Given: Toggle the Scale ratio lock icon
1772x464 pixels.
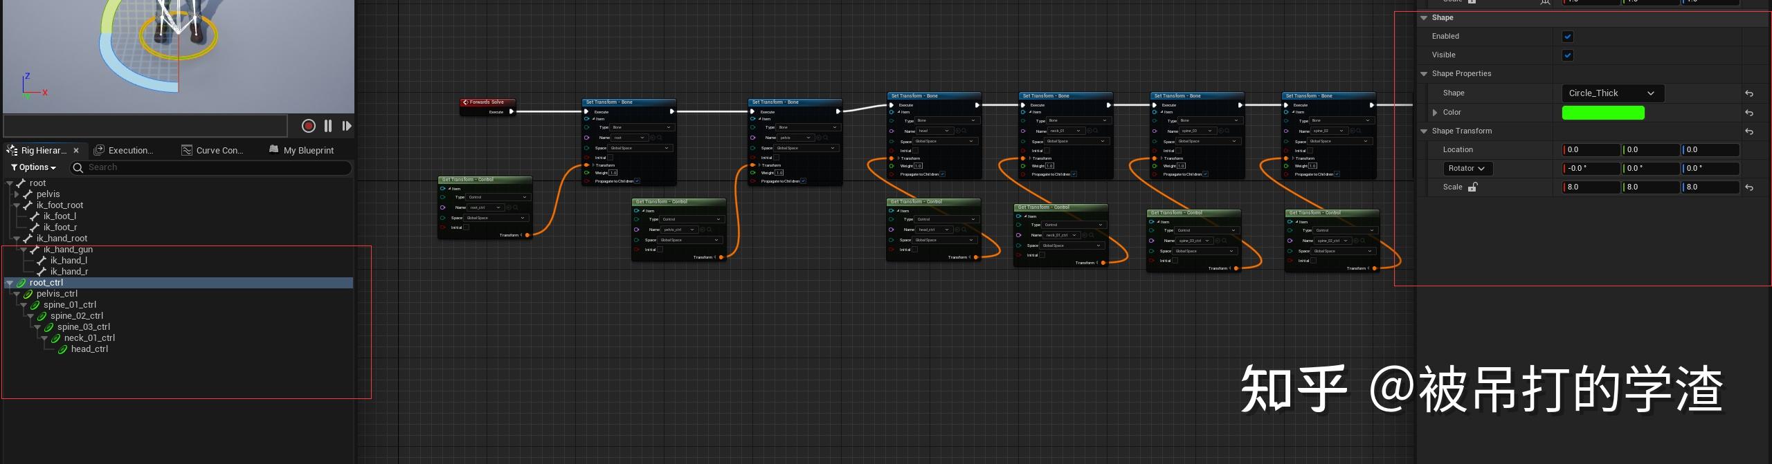Looking at the screenshot, I should [1472, 187].
